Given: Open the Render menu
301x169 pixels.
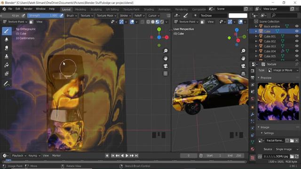Looking at the screenshot, I should pos(28,9).
